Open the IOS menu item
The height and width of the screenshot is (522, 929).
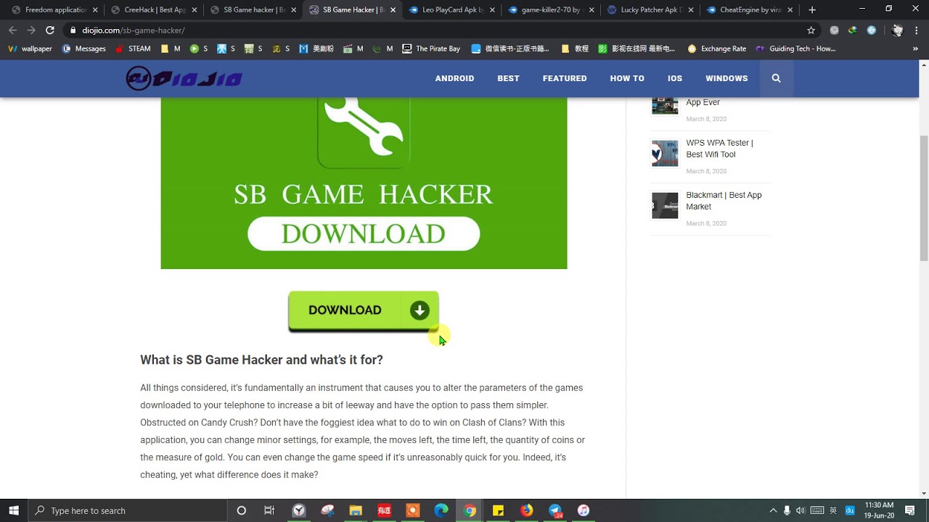tap(675, 78)
